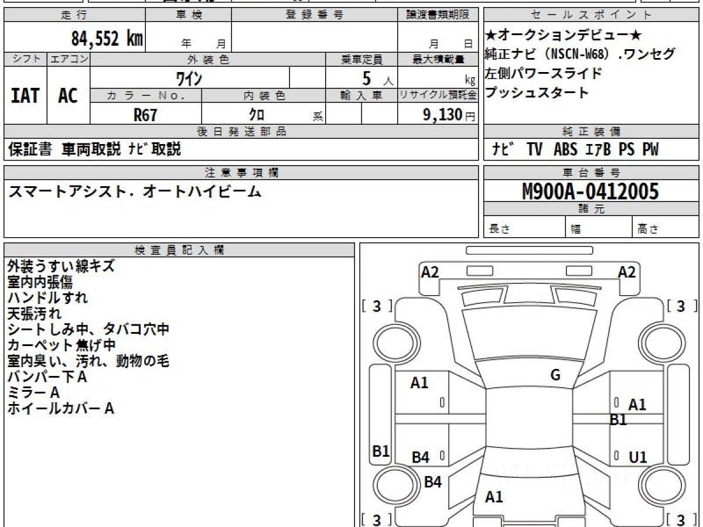The height and width of the screenshot is (527, 703).
Task: Click the 長さ dimension label
Action: pyautogui.click(x=499, y=230)
